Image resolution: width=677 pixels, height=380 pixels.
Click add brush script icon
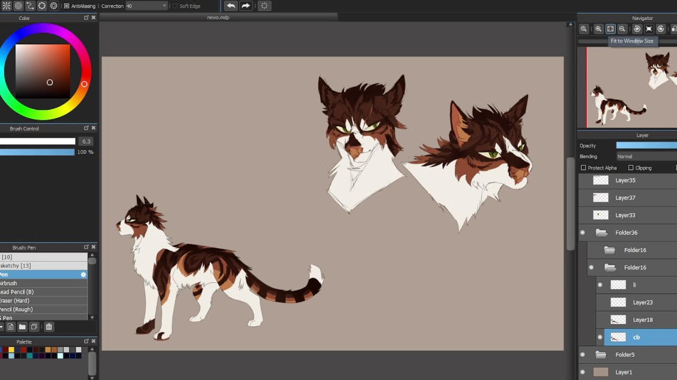pyautogui.click(x=11, y=327)
